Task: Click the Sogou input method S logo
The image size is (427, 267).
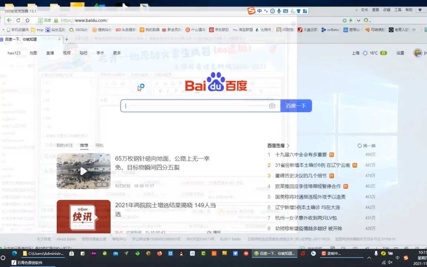Action: (251, 11)
